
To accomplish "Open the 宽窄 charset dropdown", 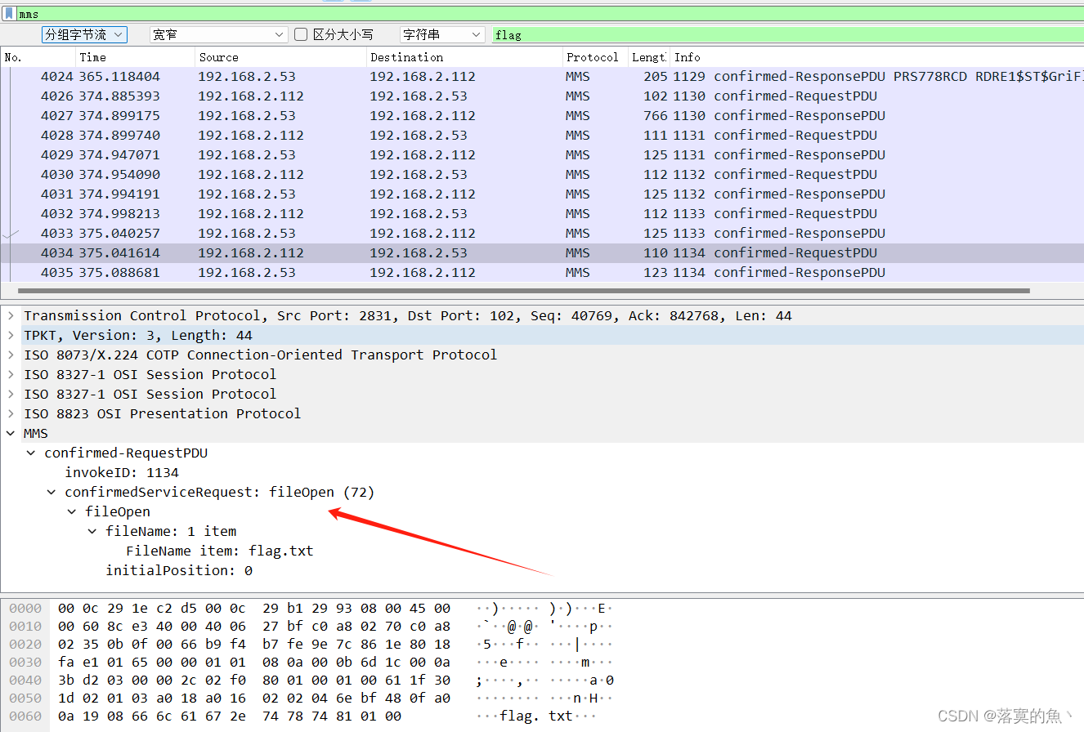I will [x=219, y=34].
